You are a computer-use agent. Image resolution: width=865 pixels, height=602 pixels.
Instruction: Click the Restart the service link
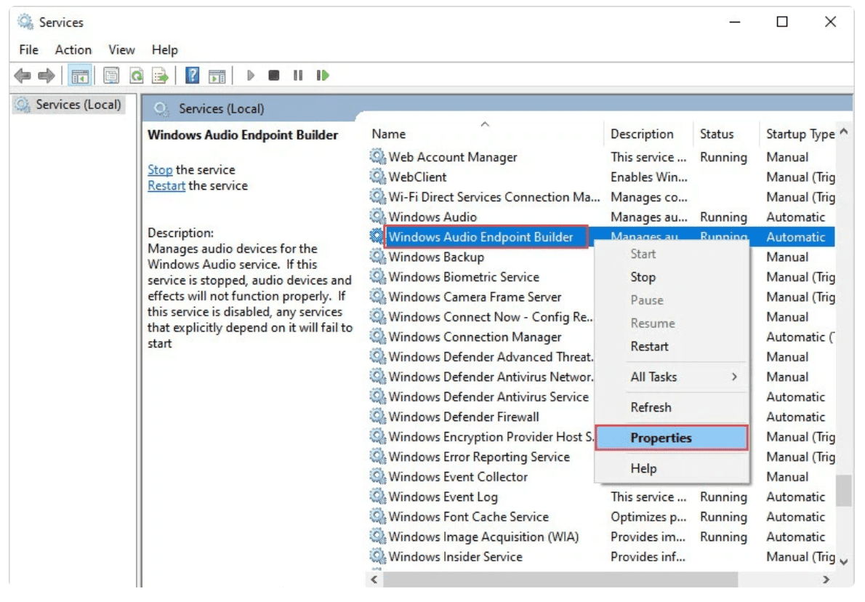(x=166, y=186)
